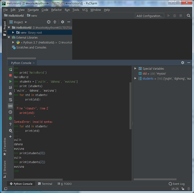This screenshot has width=194, height=193.
Task: Click HelloWorld breadcrumb in navigation bar
Action: click(x=14, y=16)
